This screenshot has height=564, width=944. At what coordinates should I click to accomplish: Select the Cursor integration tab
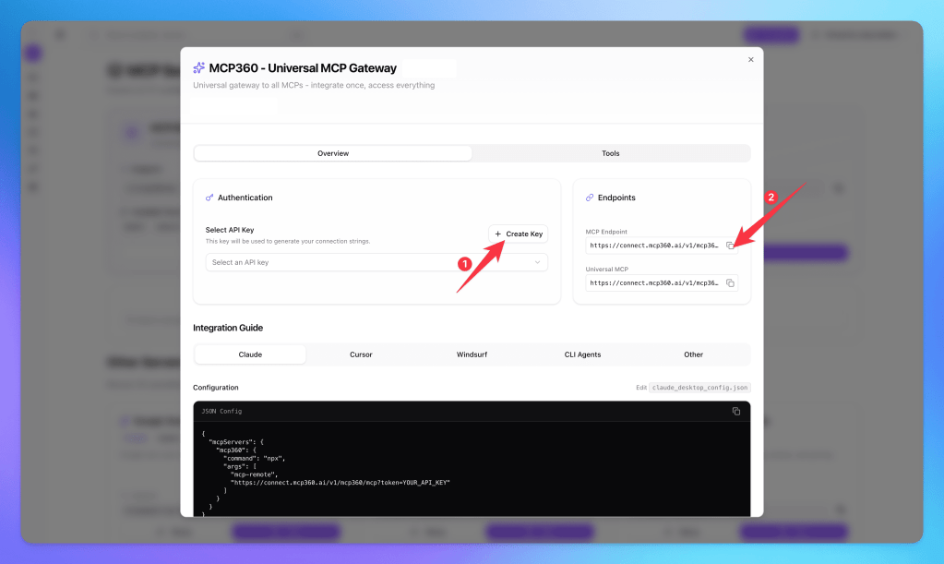(361, 354)
